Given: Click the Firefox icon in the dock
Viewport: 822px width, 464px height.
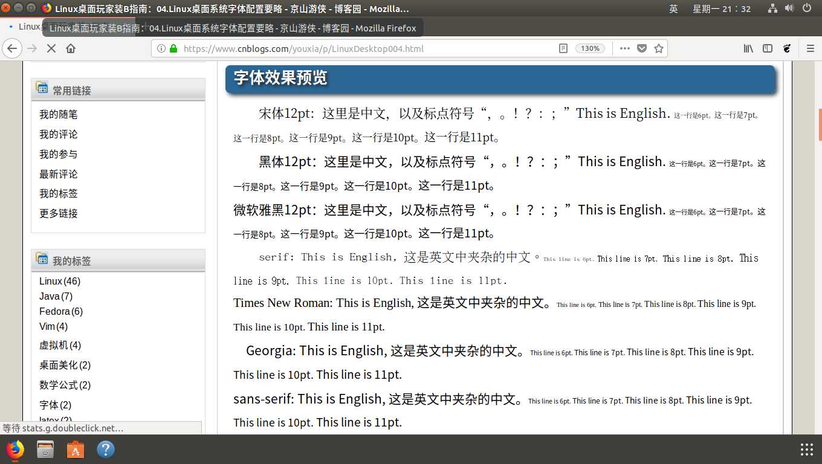Looking at the screenshot, I should [x=15, y=449].
